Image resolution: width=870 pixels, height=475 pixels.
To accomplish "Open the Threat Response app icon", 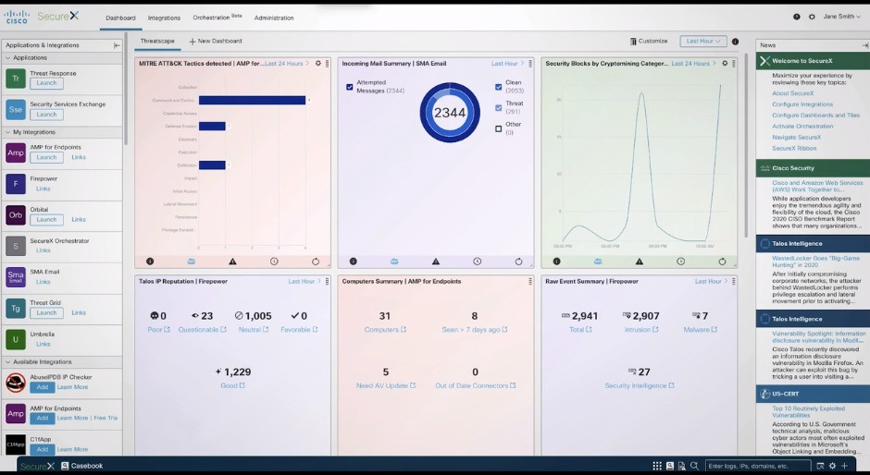I will [16, 79].
